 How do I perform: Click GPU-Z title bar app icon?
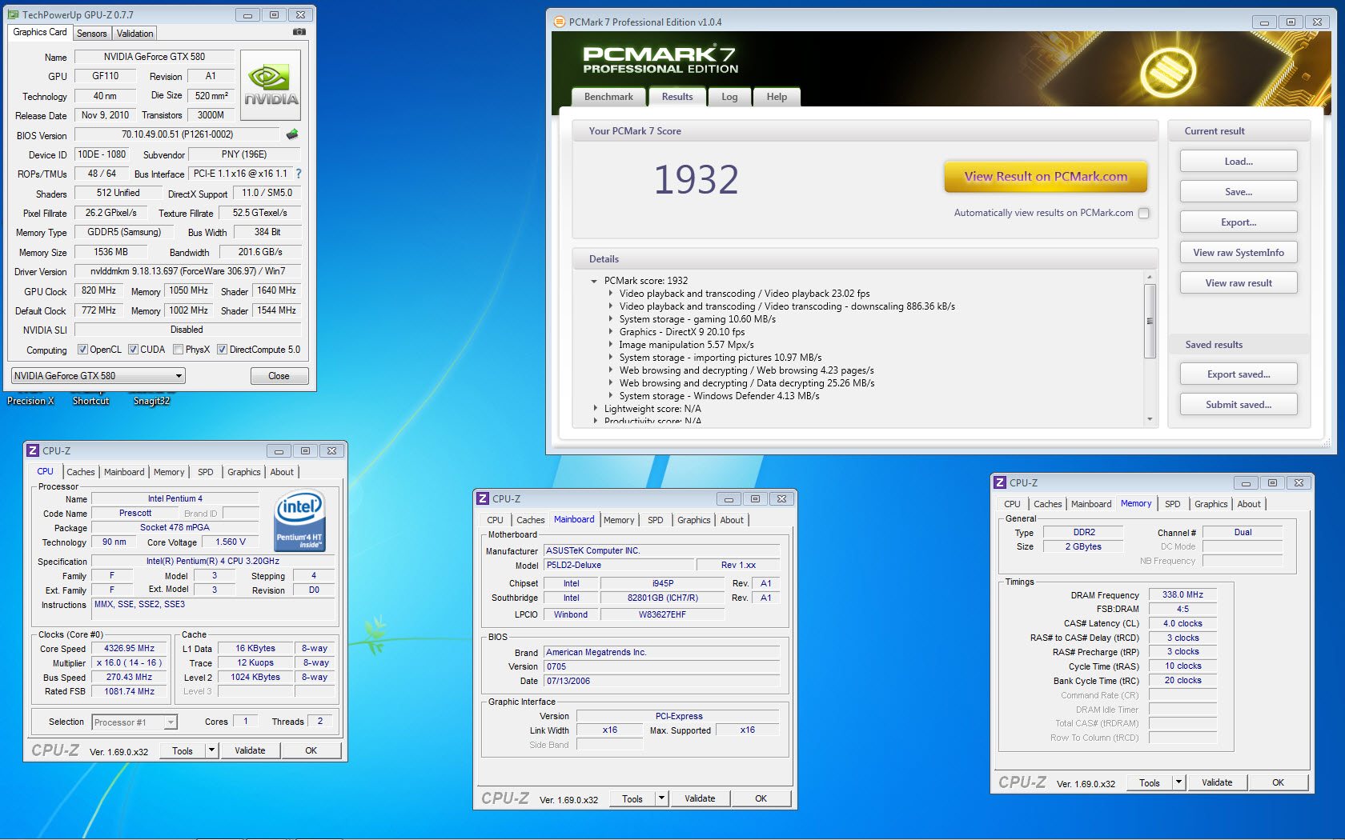click(14, 14)
